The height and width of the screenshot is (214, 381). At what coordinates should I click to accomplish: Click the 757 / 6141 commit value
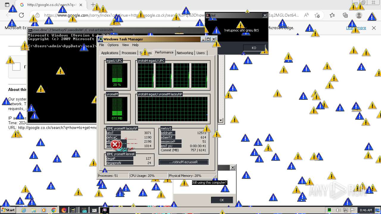coord(198,150)
